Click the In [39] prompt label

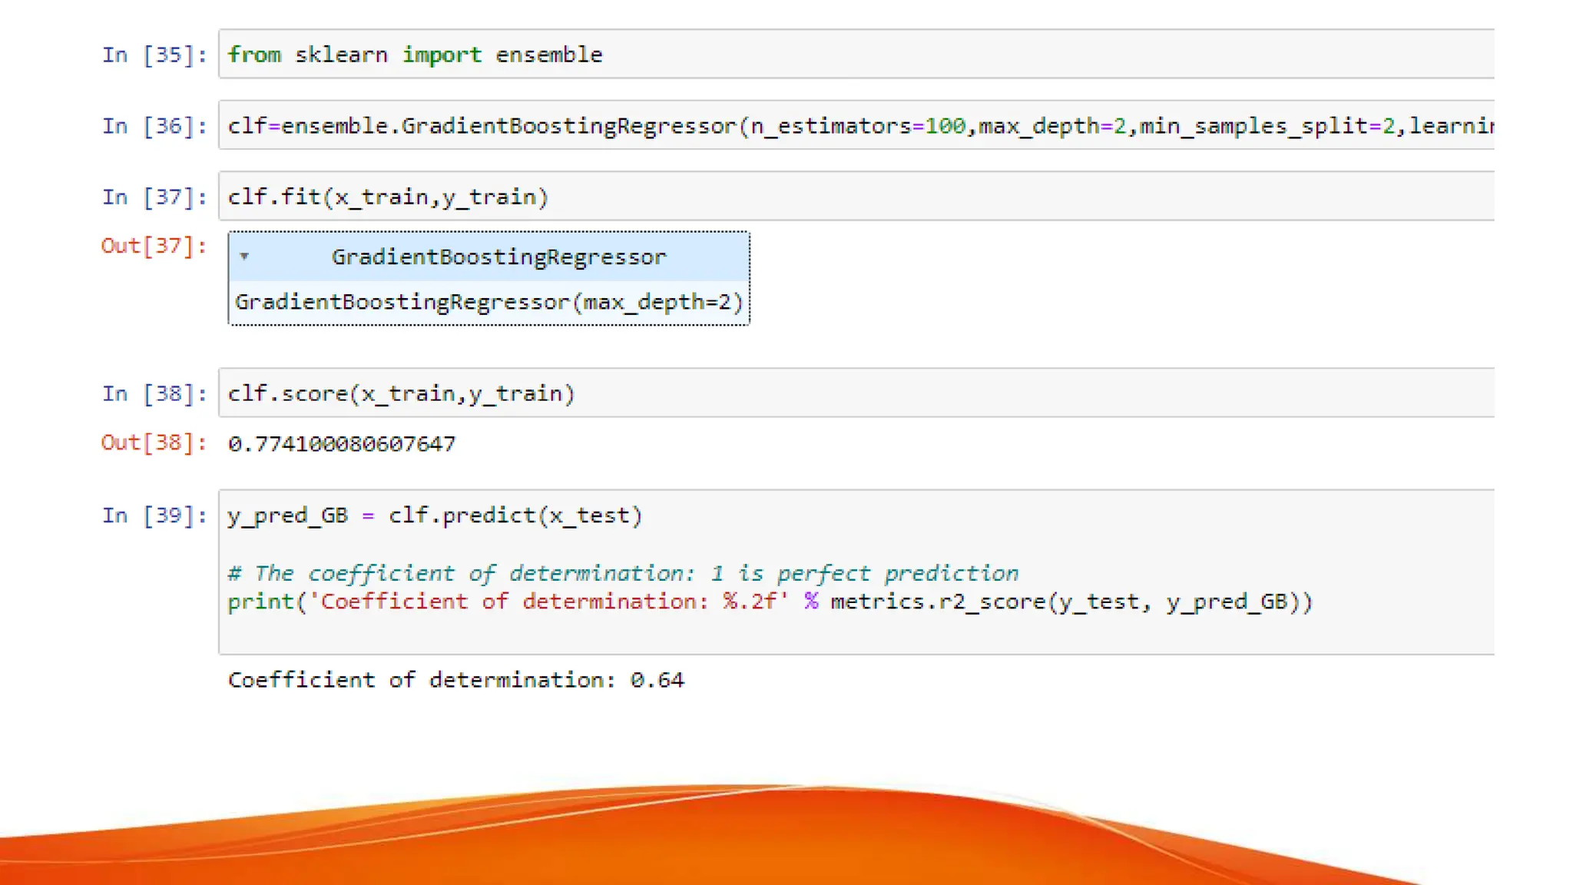[154, 515]
